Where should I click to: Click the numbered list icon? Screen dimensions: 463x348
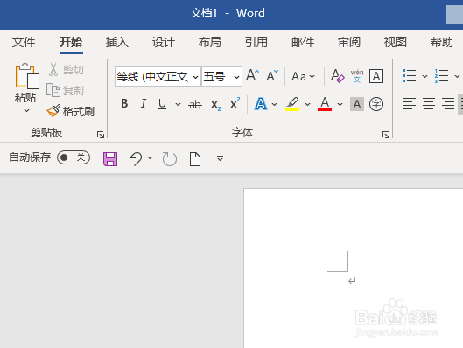click(x=441, y=76)
